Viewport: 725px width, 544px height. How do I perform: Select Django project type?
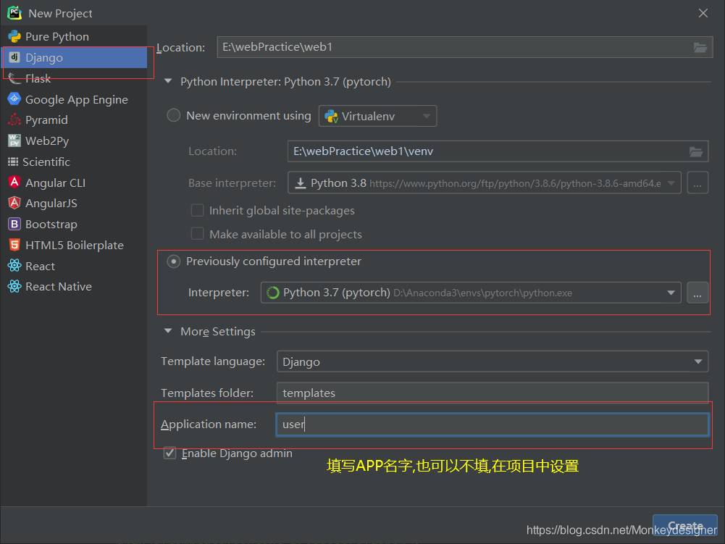point(74,57)
